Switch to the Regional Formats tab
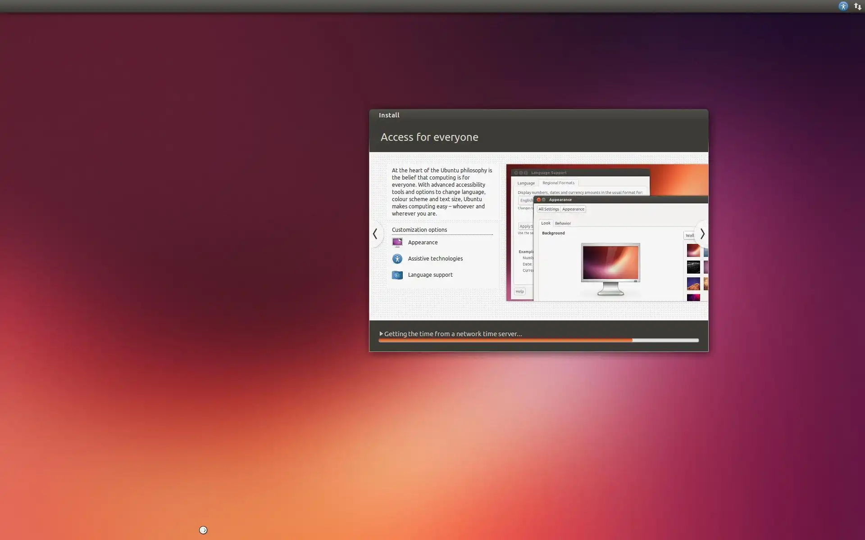 [558, 183]
